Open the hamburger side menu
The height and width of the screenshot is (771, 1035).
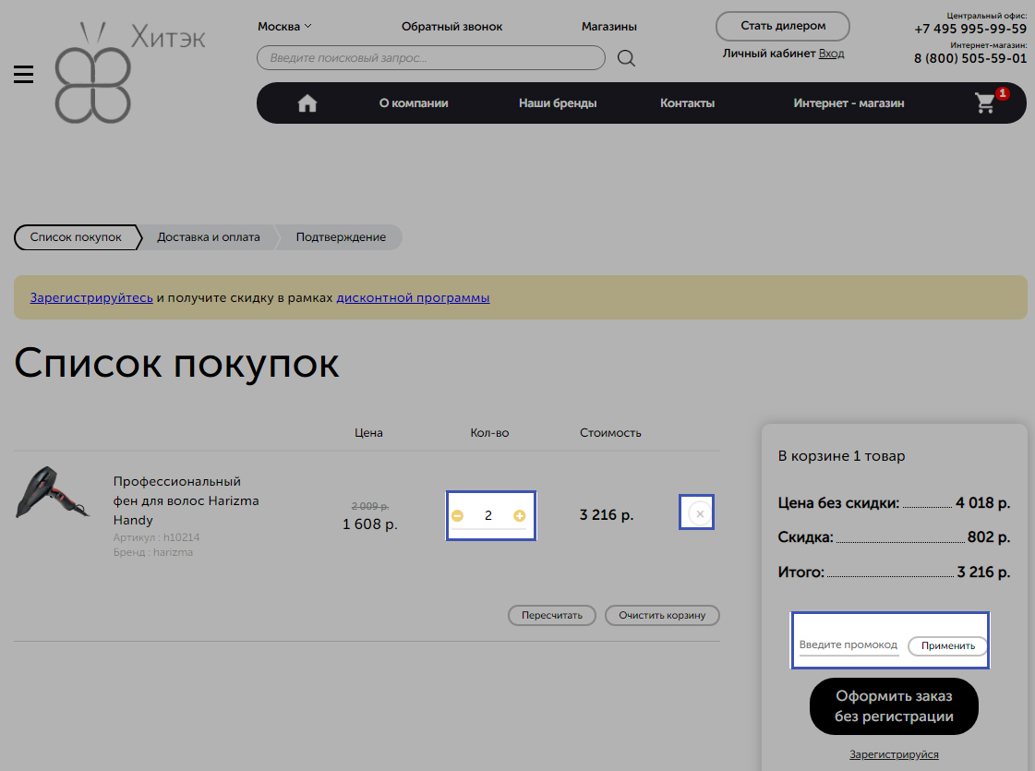24,75
